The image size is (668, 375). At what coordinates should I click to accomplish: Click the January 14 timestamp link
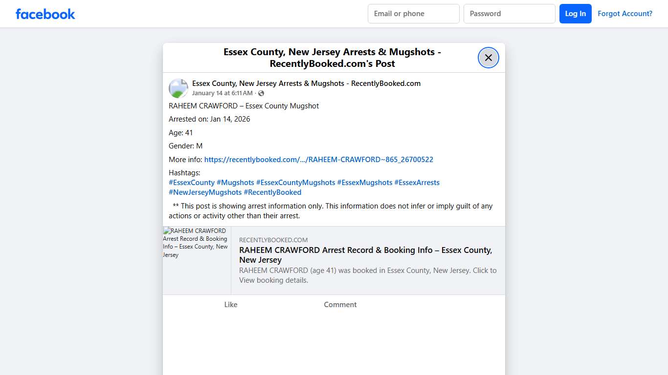point(222,93)
